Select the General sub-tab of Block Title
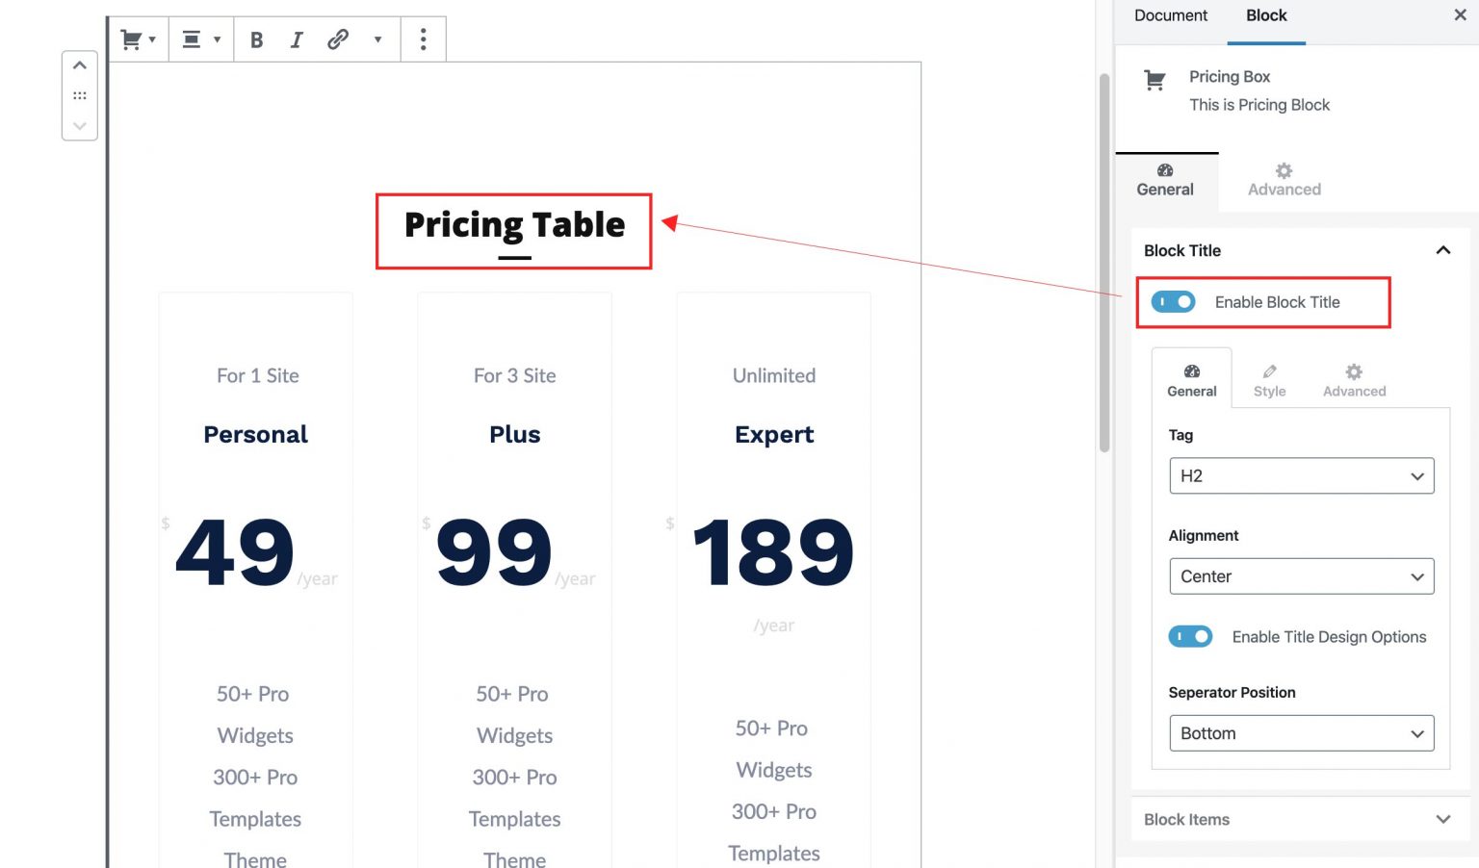The image size is (1479, 868). [1191, 378]
